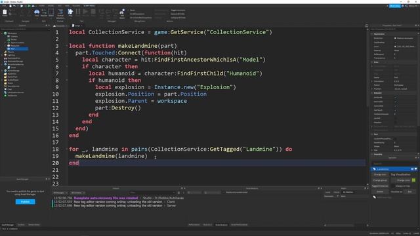Click the Explorer filter search box

click(x=25, y=29)
